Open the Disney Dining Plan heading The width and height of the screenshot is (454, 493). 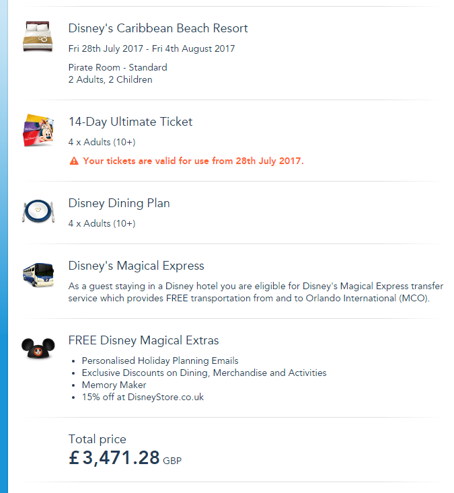[x=119, y=203]
